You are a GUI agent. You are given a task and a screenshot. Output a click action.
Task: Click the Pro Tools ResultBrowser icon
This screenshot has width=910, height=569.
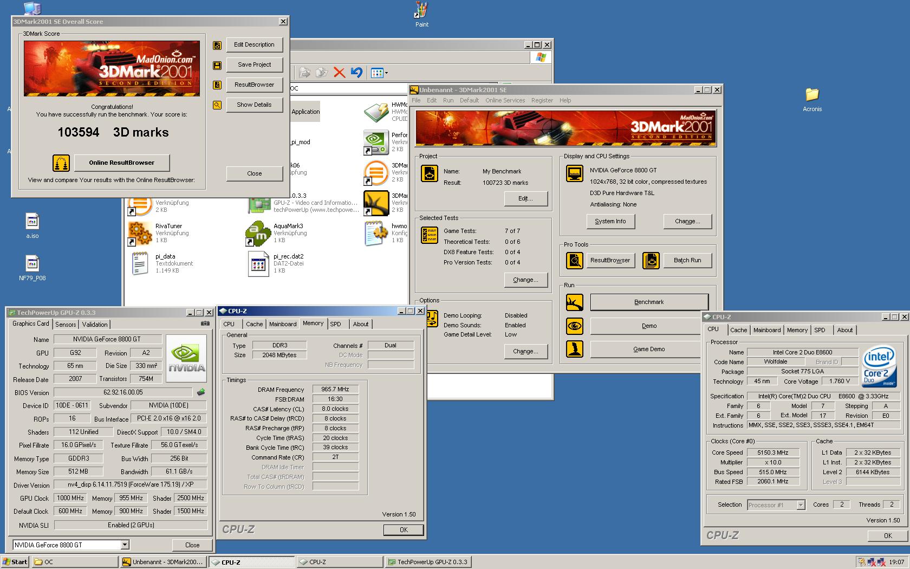(575, 260)
